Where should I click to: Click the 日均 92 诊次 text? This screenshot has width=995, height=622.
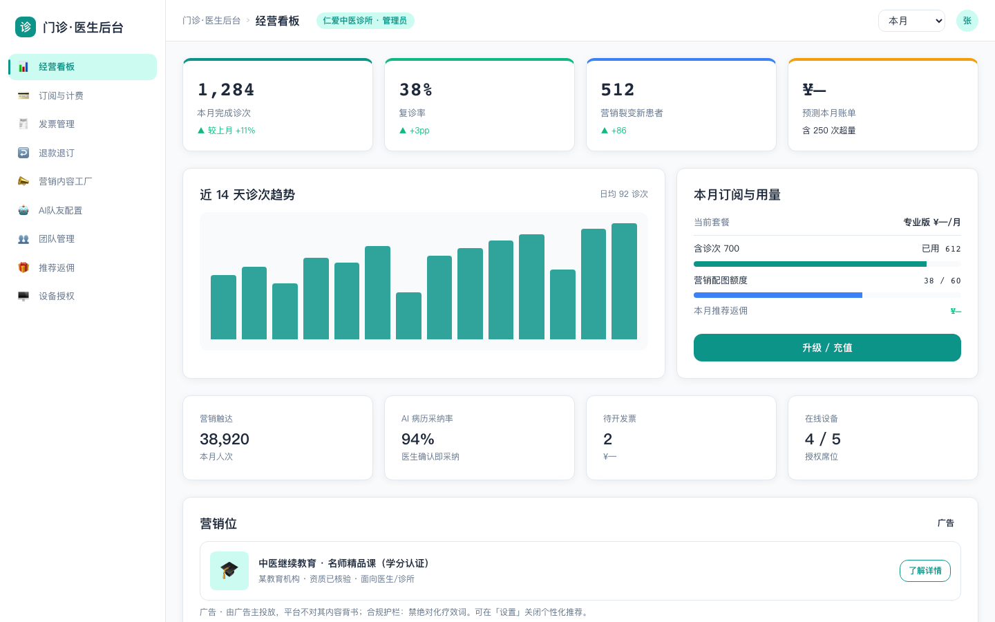coord(624,194)
